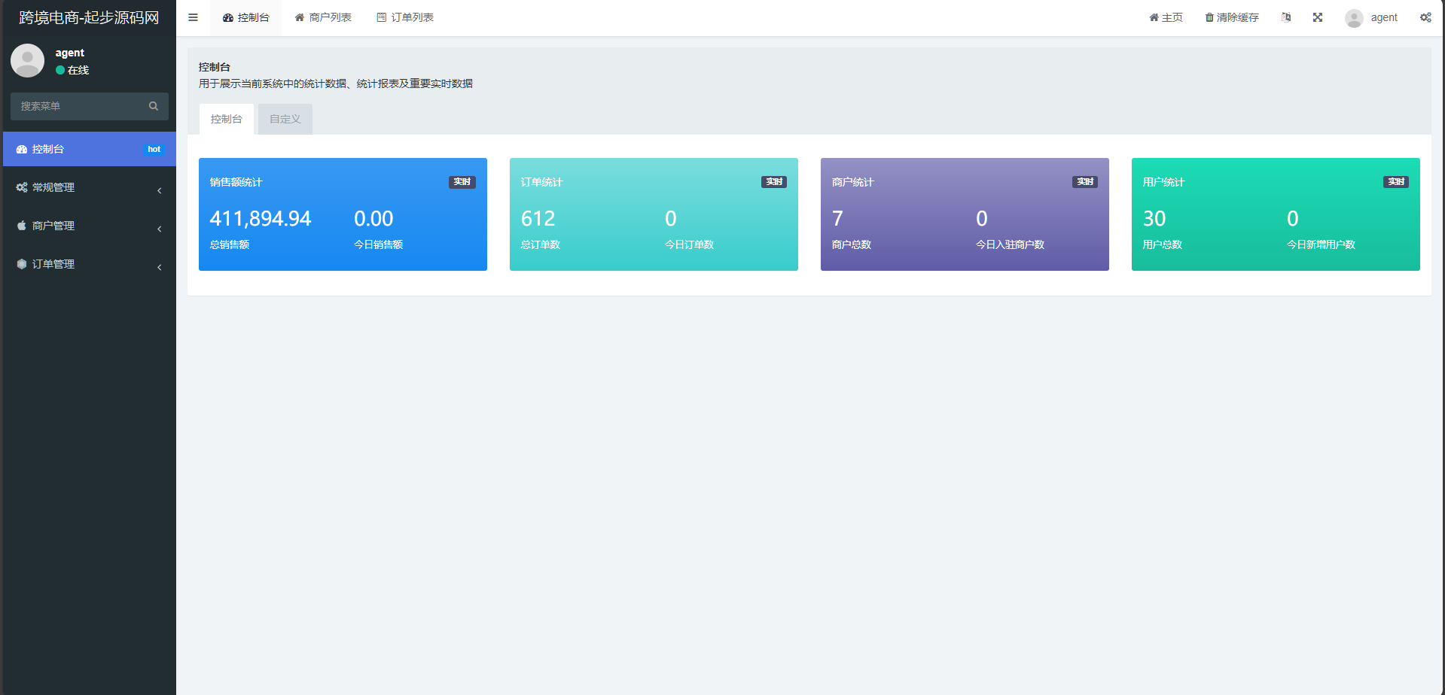Click the total users count 30
This screenshot has height=695, width=1445.
(1154, 219)
